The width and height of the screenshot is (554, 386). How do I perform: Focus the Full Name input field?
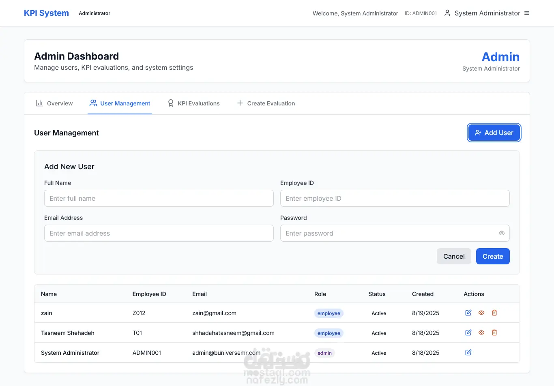pos(159,198)
